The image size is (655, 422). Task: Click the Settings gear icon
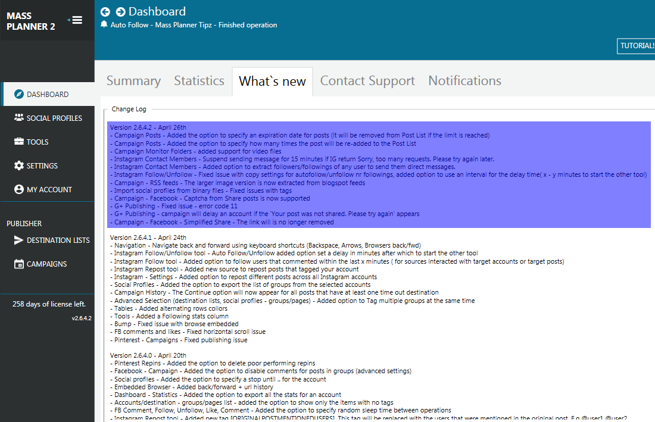pos(18,165)
